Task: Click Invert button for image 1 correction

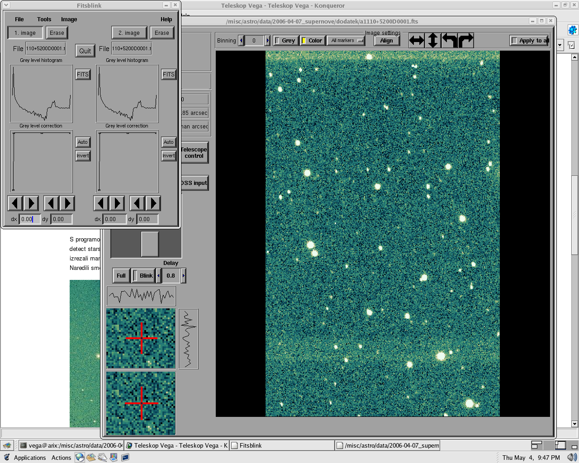Action: [83, 156]
